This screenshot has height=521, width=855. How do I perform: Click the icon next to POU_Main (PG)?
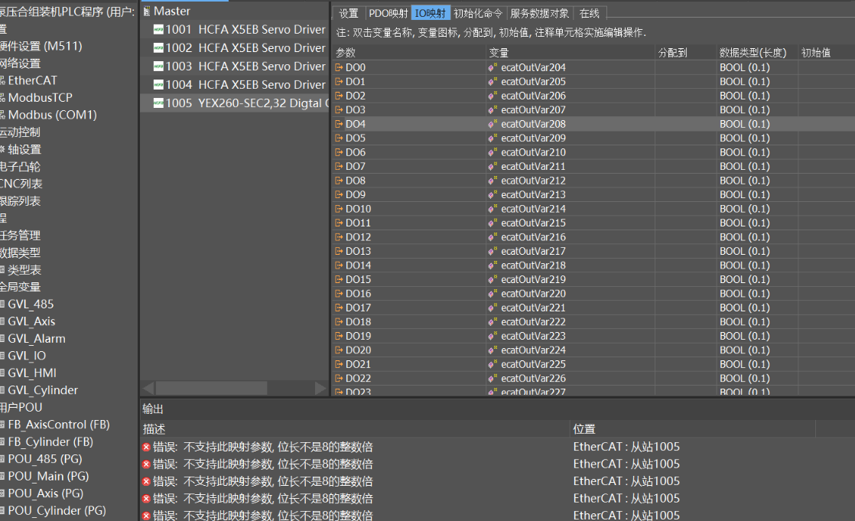click(x=2, y=477)
